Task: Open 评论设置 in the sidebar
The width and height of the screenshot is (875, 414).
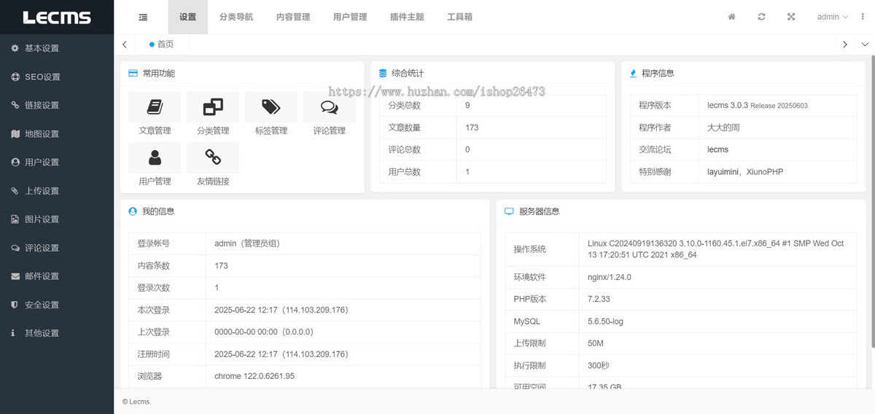Action: click(x=57, y=248)
